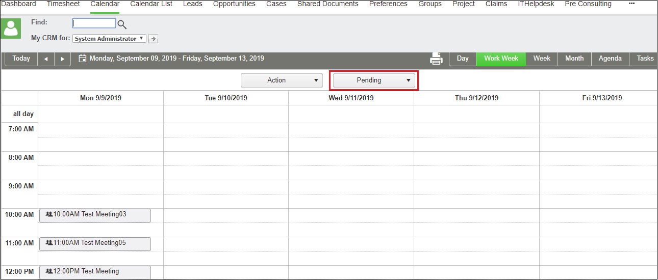The width and height of the screenshot is (658, 280).
Task: Open the Pending status dropdown
Action: pyautogui.click(x=374, y=80)
